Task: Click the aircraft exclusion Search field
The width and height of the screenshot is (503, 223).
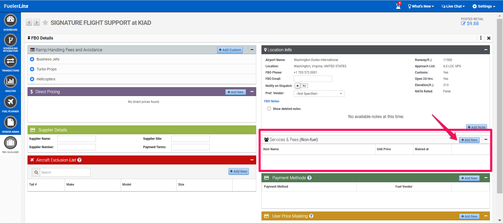Action: 65,172
